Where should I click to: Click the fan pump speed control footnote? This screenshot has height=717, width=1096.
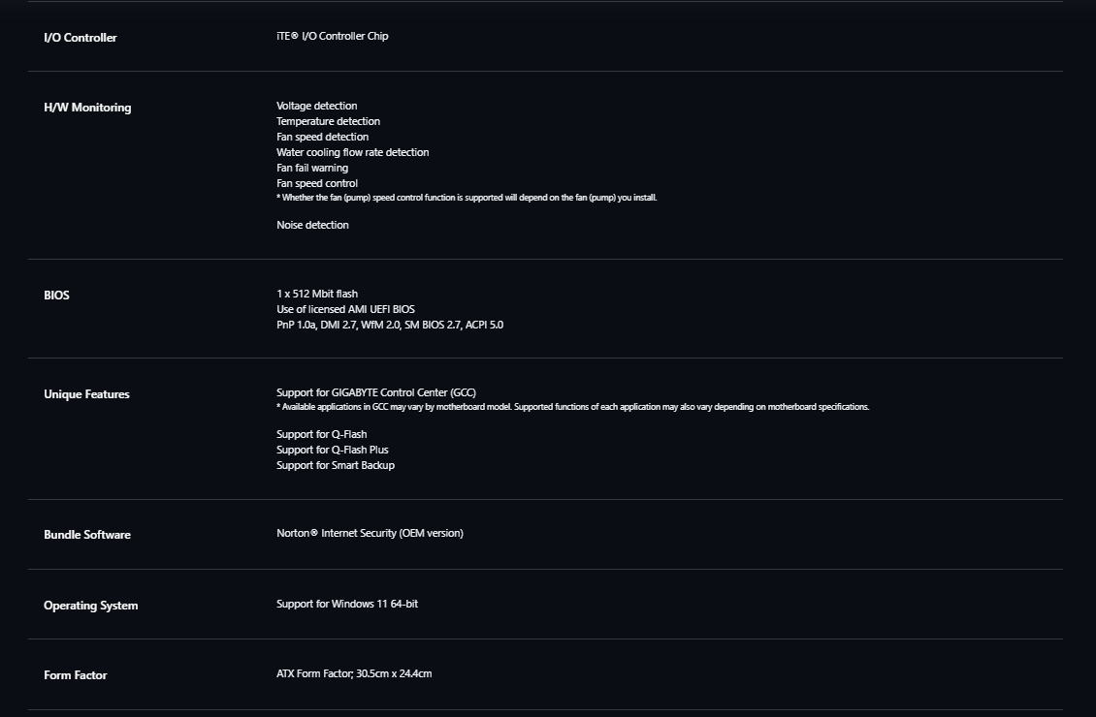click(467, 198)
